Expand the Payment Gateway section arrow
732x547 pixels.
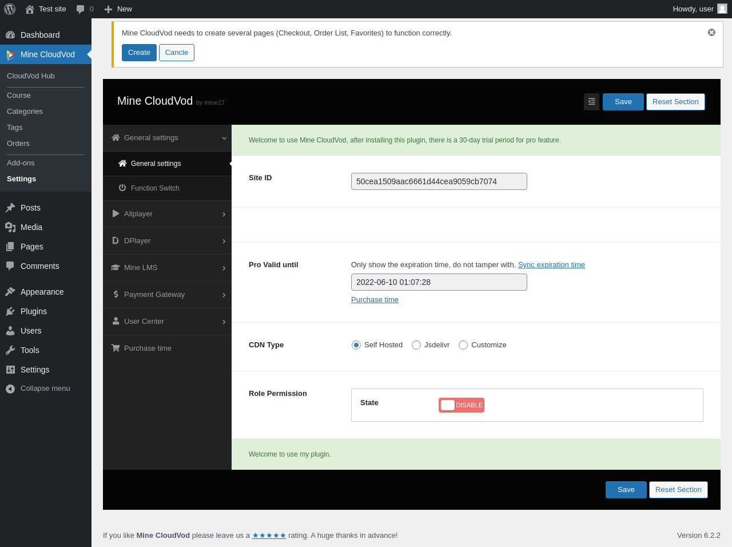[224, 295]
